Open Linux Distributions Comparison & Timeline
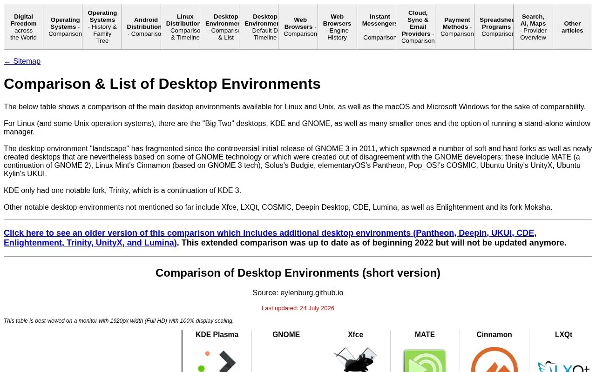 pyautogui.click(x=181, y=27)
